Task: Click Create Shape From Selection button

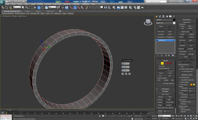Action: pyautogui.click(x=165, y=108)
